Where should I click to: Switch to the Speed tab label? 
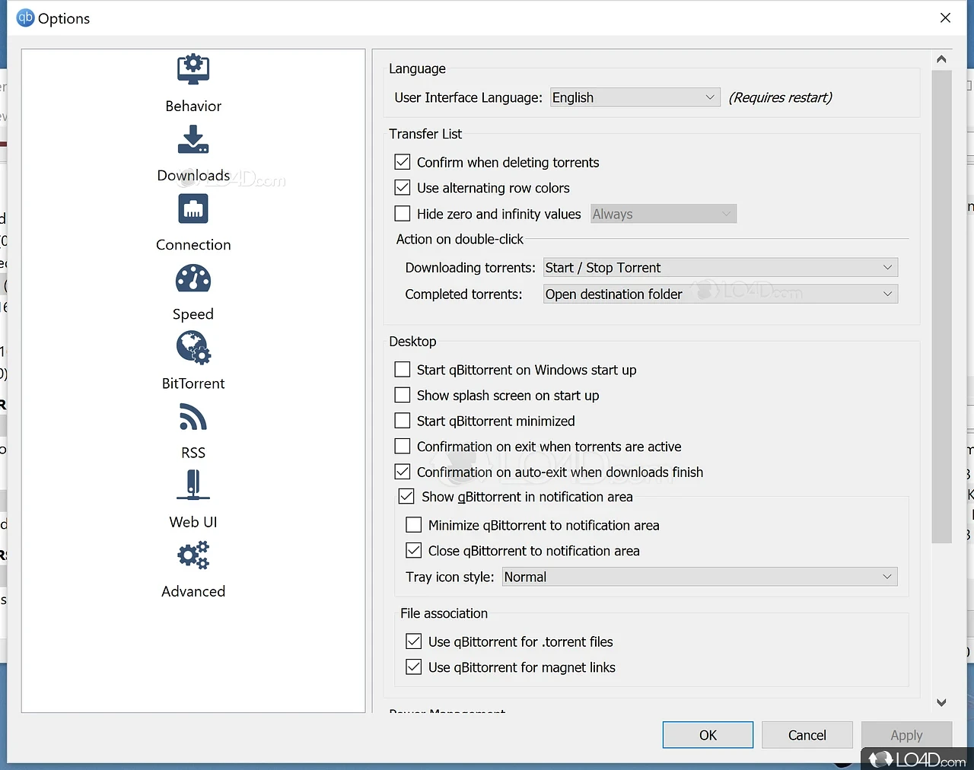point(193,314)
